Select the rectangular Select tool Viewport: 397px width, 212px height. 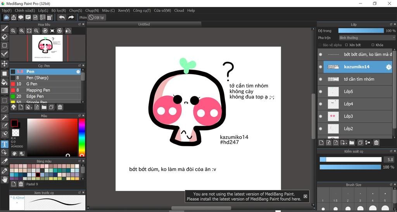(5, 100)
